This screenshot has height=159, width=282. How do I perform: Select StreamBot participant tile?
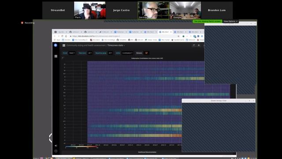[58, 10]
